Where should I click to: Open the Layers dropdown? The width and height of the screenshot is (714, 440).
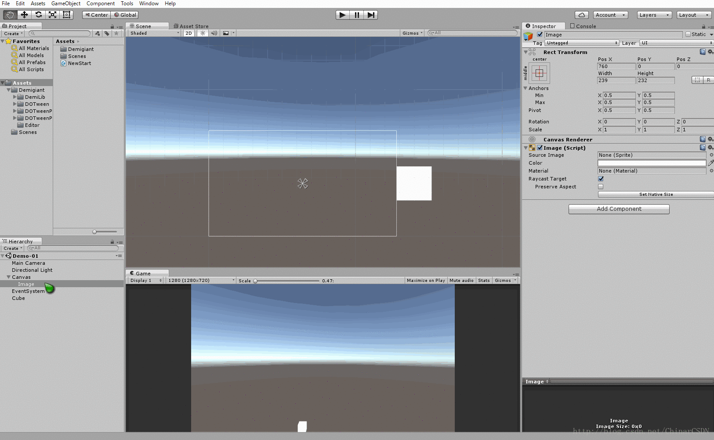coord(655,15)
